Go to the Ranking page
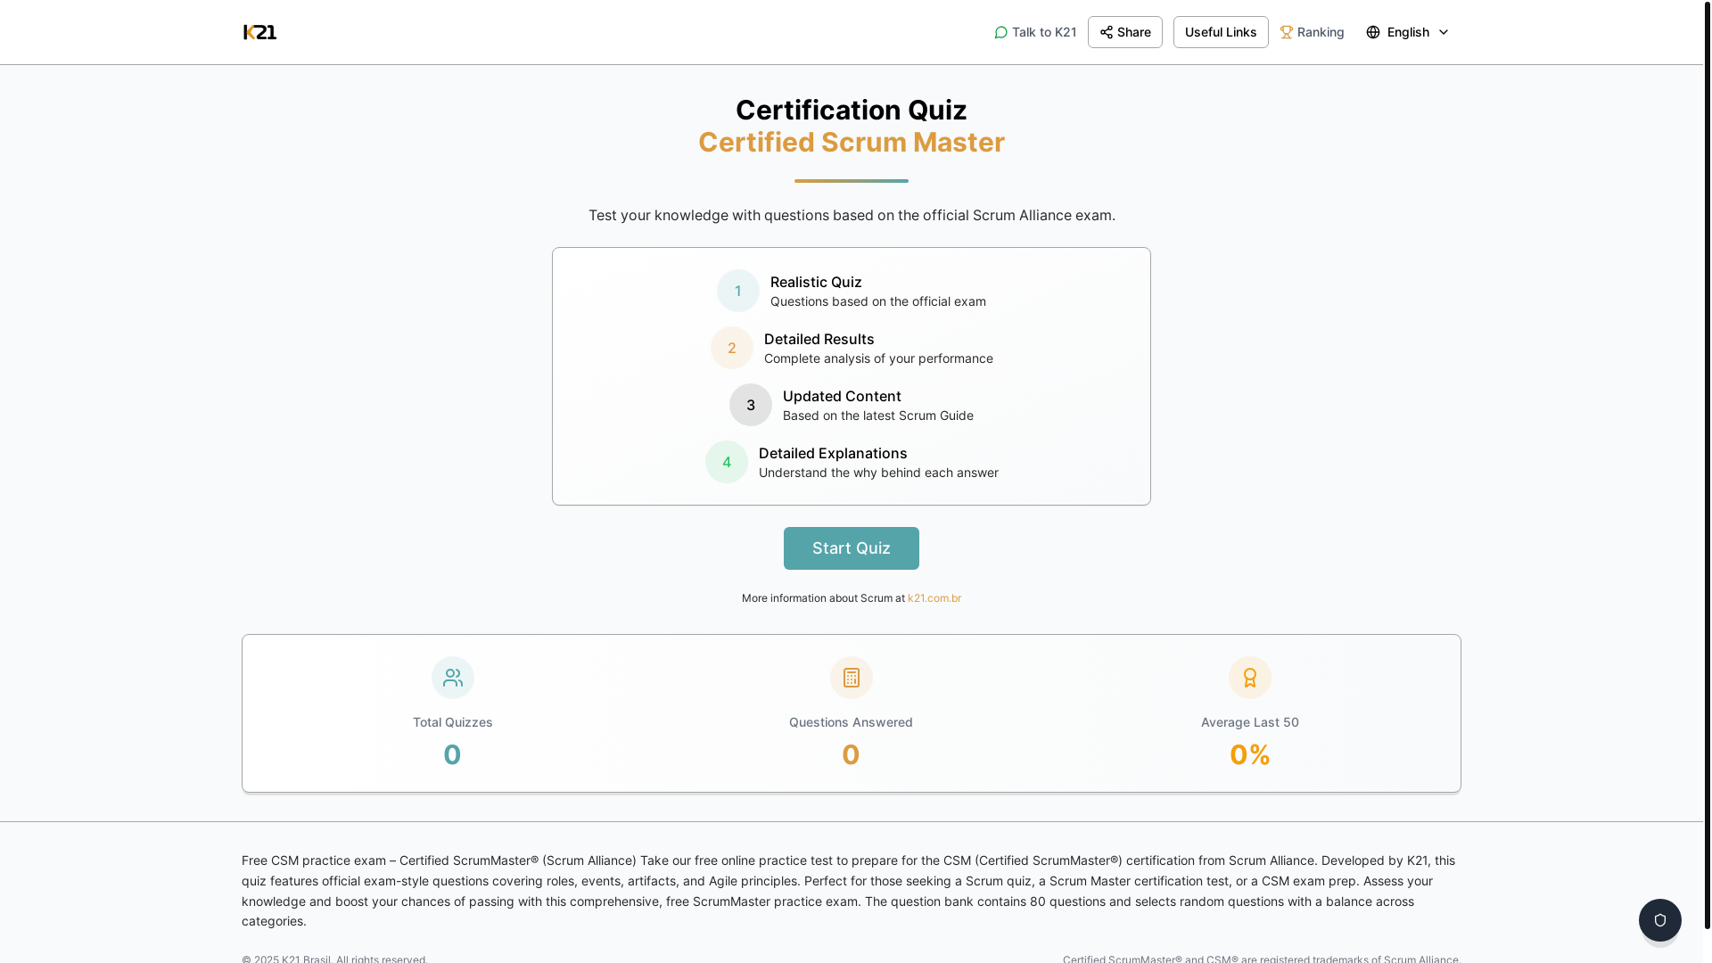This screenshot has width=1712, height=963. coord(1312,32)
